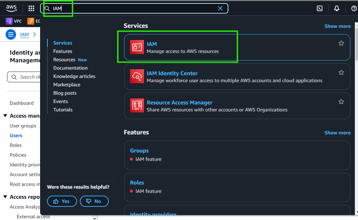The height and width of the screenshot is (220, 358).
Task: Open Resource Access Manager link
Action: (x=180, y=103)
